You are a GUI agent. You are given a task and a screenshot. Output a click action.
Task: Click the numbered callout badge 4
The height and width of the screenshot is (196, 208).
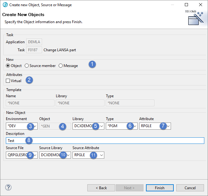pos(63,126)
